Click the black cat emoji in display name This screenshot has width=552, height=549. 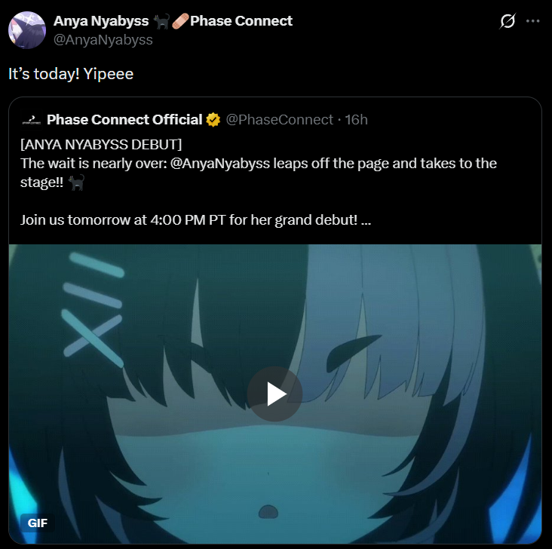(161, 21)
